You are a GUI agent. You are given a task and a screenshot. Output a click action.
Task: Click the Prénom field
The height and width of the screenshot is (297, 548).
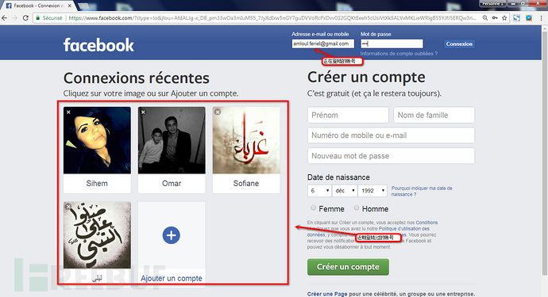point(348,115)
